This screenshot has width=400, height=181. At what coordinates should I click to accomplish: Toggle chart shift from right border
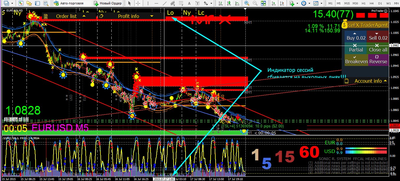tap(282, 3)
